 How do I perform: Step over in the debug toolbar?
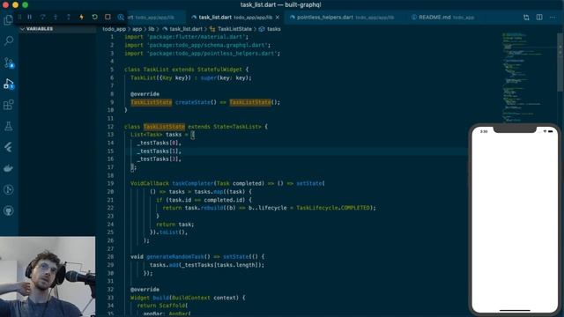click(x=42, y=17)
